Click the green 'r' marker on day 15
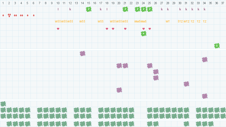226x127 pixels. [89, 9]
